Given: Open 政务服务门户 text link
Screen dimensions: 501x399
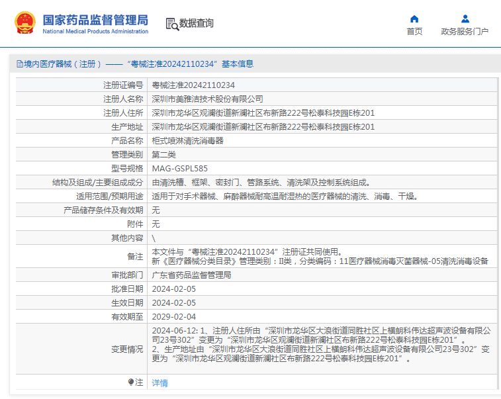Looking at the screenshot, I should click(465, 31).
